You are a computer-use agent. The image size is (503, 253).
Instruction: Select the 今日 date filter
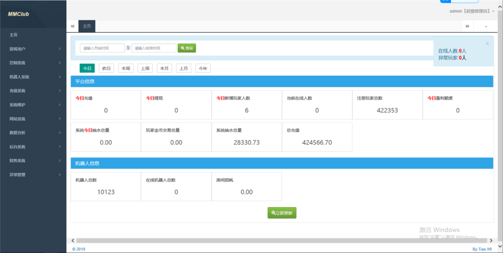pyautogui.click(x=87, y=68)
